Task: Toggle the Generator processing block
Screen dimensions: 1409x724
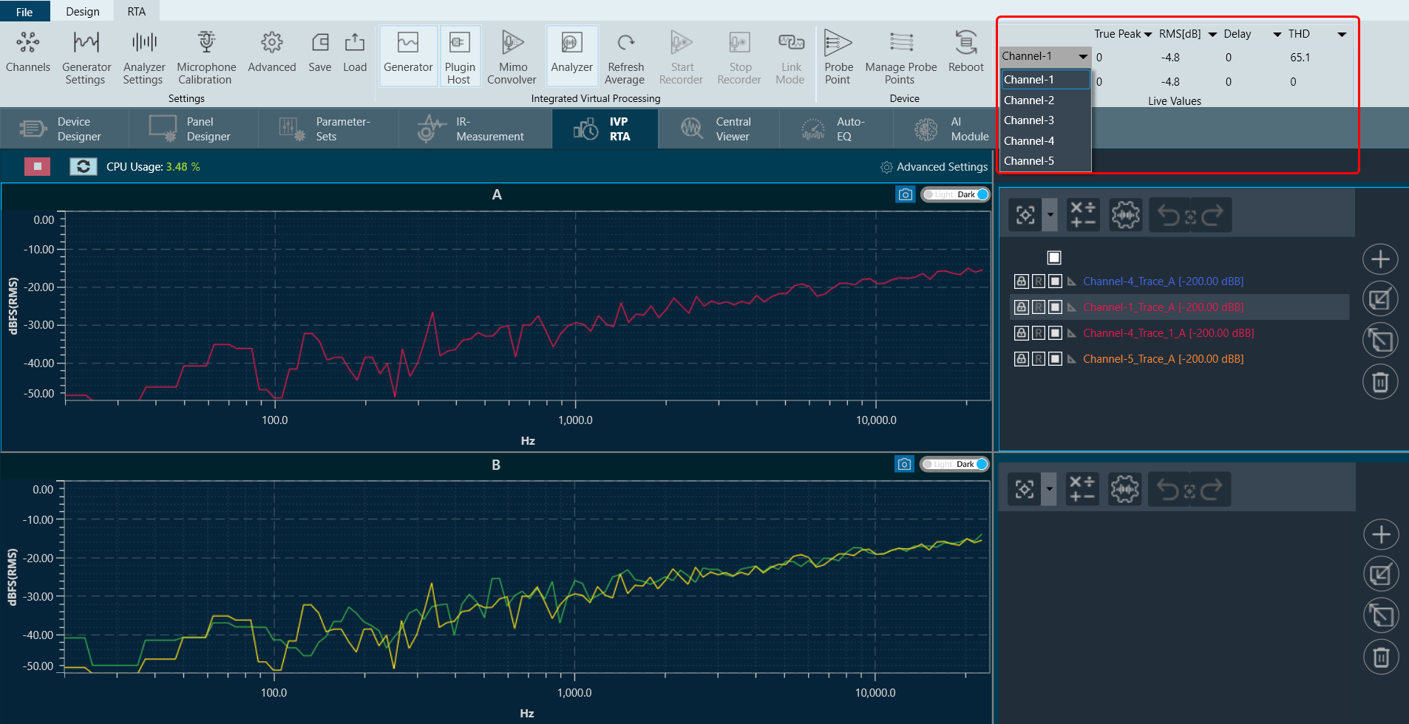Action: point(408,55)
